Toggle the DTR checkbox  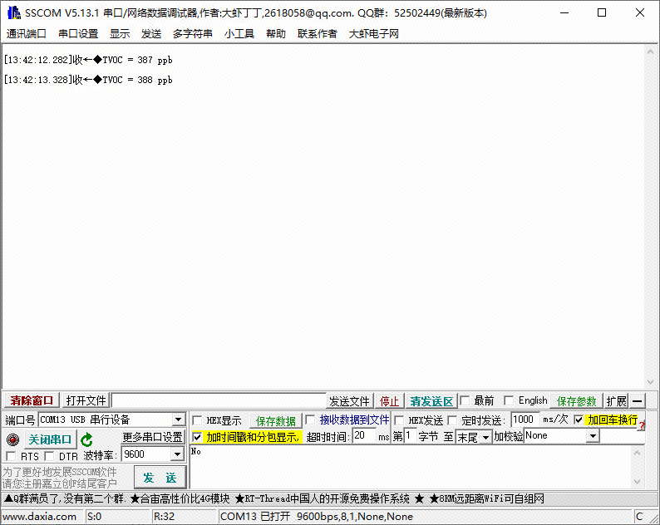click(x=49, y=456)
